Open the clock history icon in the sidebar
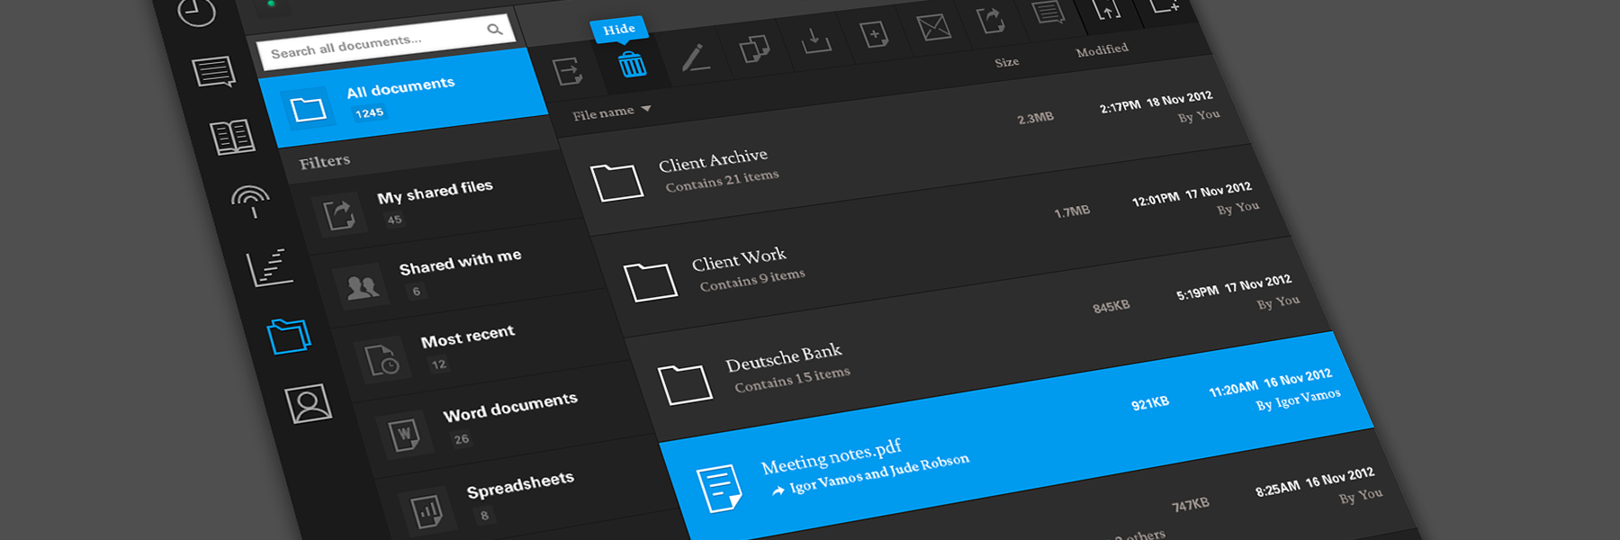Image resolution: width=1620 pixels, height=540 pixels. point(196,11)
